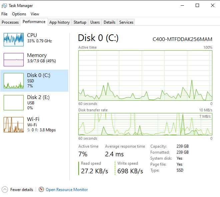Select the Memory usage graph thumbnail

(x=14, y=60)
